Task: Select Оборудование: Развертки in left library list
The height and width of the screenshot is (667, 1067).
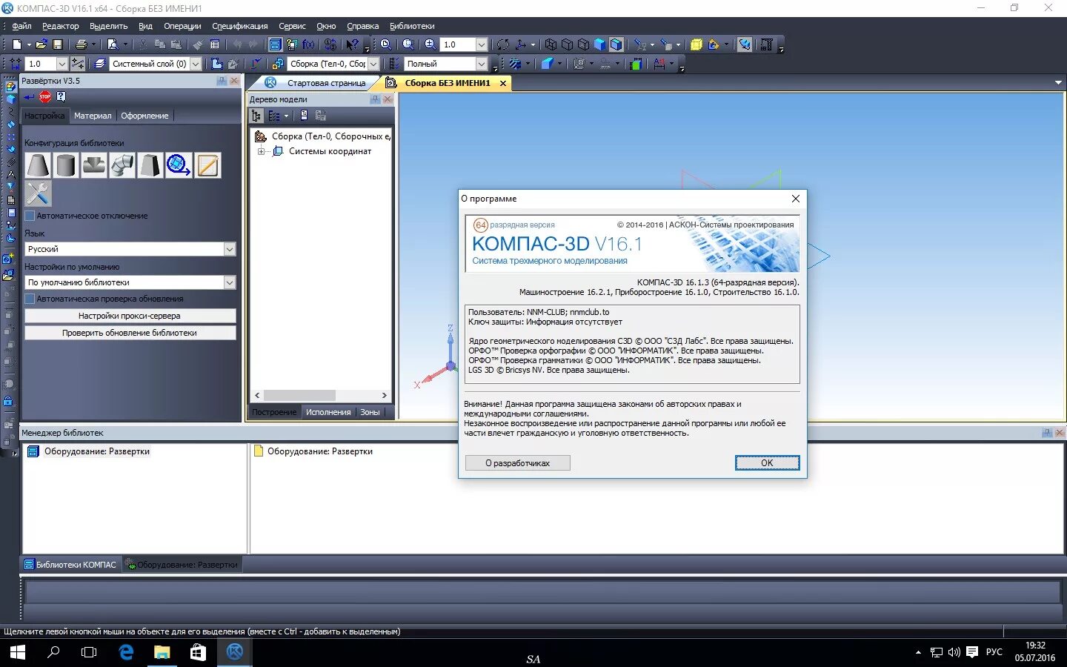Action: coord(97,451)
